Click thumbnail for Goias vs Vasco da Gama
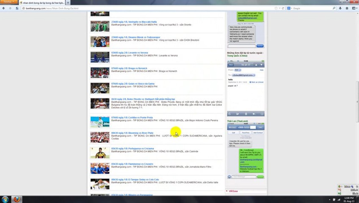359x203 pixels. (x=100, y=88)
